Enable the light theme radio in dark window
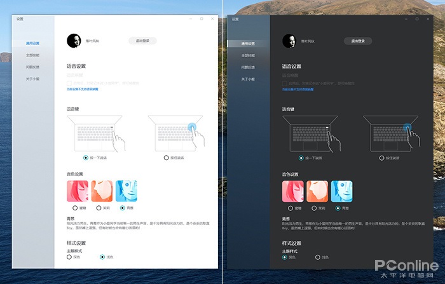This screenshot has height=284, width=445. [318, 257]
